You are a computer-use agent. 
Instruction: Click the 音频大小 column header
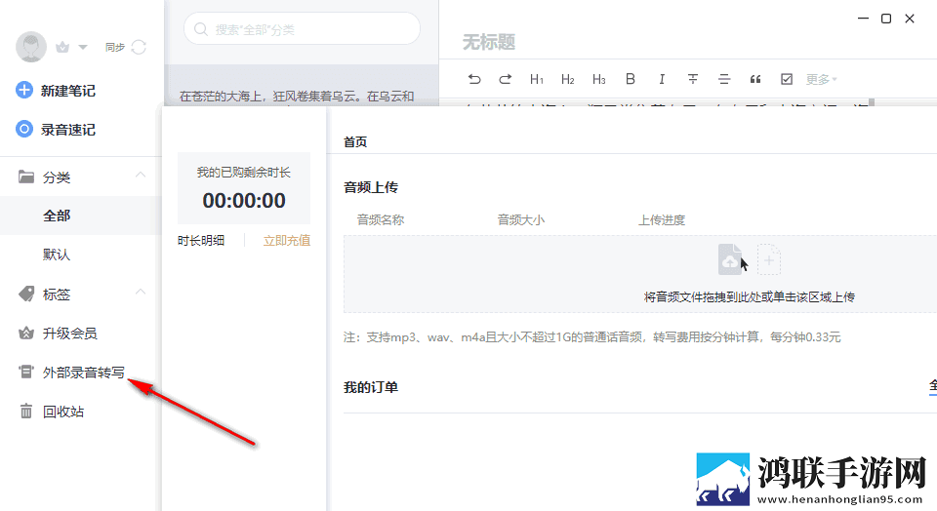click(x=520, y=219)
